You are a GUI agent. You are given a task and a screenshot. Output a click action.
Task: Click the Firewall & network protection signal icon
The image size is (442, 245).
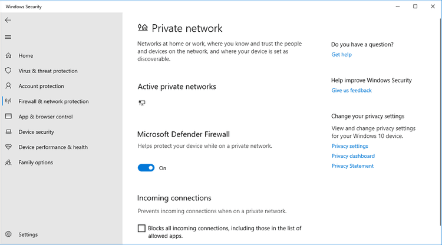click(x=8, y=101)
